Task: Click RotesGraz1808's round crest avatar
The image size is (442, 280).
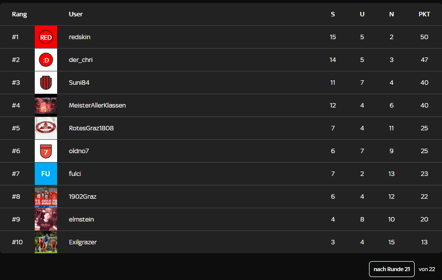Action: point(46,128)
